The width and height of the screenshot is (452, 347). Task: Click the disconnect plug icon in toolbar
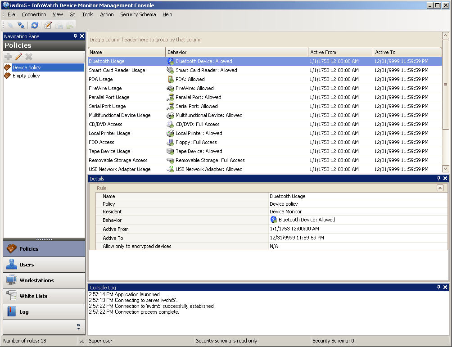(x=21, y=25)
